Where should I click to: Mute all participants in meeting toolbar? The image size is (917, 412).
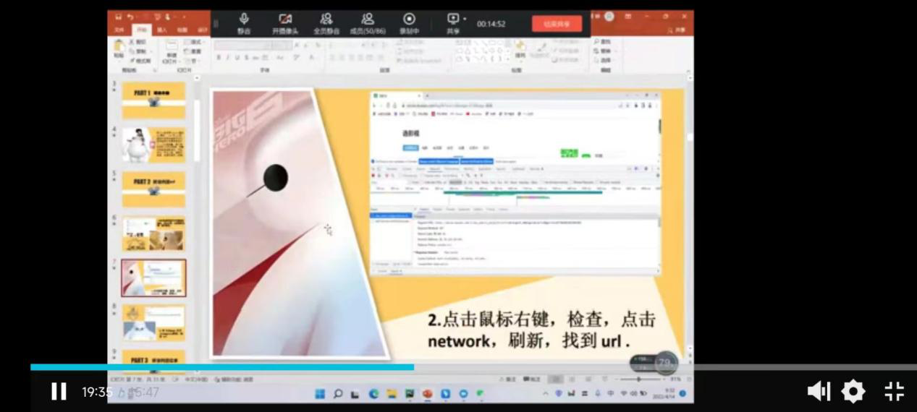point(326,23)
